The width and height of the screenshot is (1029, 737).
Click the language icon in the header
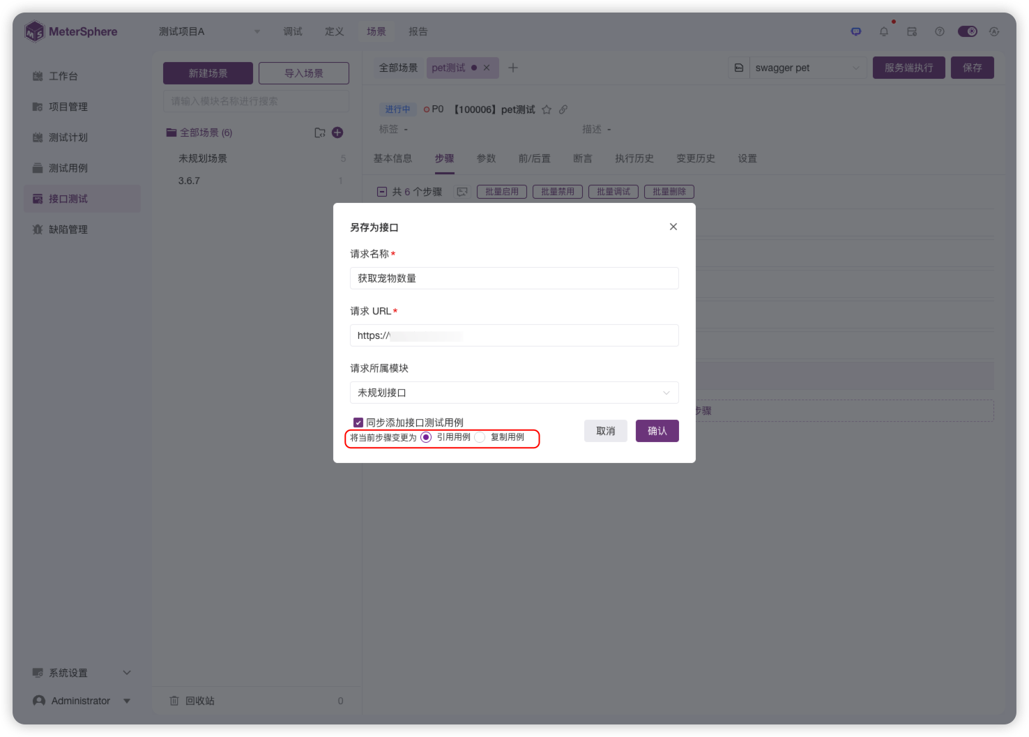[x=994, y=31]
